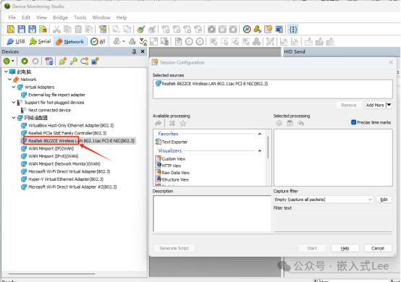Click the gray stop icon in the Devices toolbar
This screenshot has height=282, width=401.
click(35, 61)
